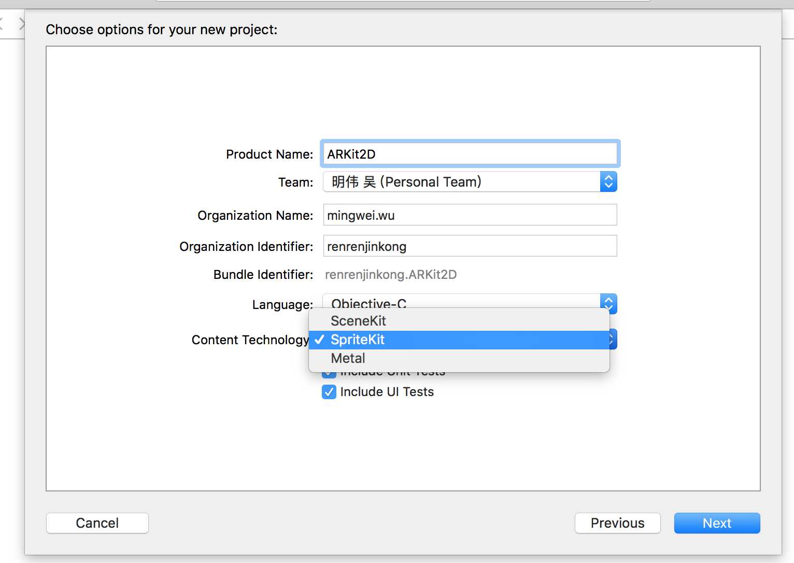The height and width of the screenshot is (563, 794).
Task: Click into the Organization Name field
Action: click(x=470, y=215)
